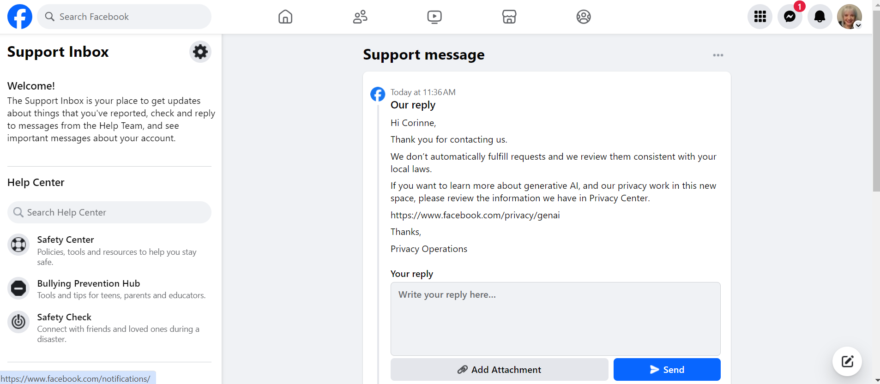Open the nine-dot Menu grid
This screenshot has width=880, height=384.
[x=760, y=17]
